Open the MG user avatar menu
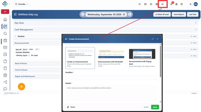Screen dimensions: 201x112 click(x=196, y=4)
